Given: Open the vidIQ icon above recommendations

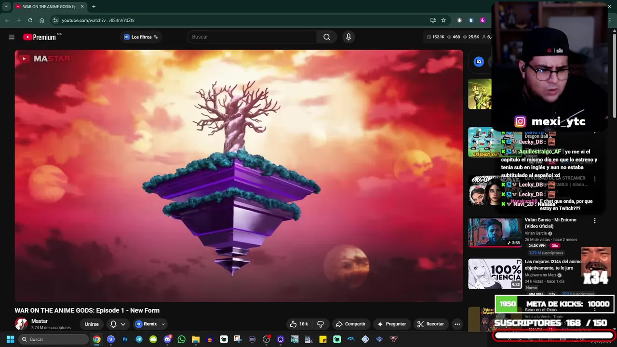Looking at the screenshot, I should point(479,62).
